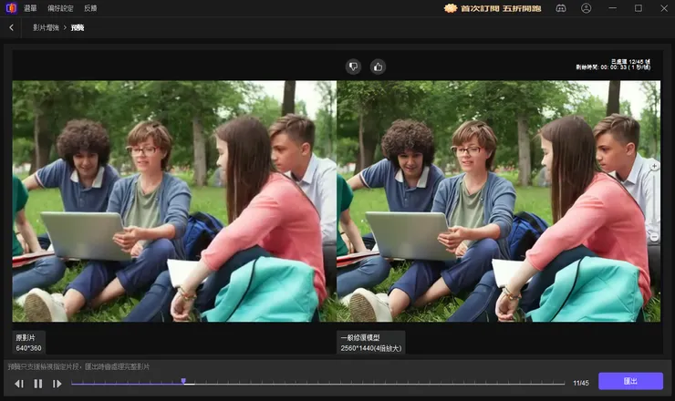Screen dimensions: 675x401
Task: Go back with the left arrow
Action: [11, 27]
